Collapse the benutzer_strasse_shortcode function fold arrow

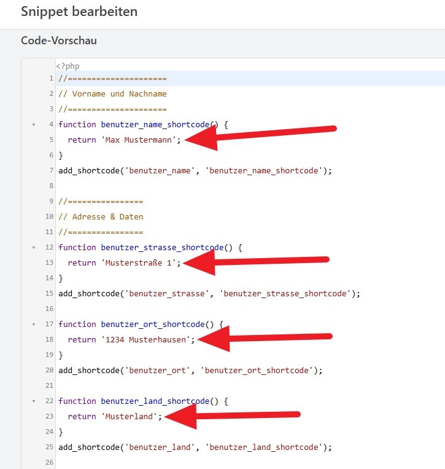pos(33,248)
